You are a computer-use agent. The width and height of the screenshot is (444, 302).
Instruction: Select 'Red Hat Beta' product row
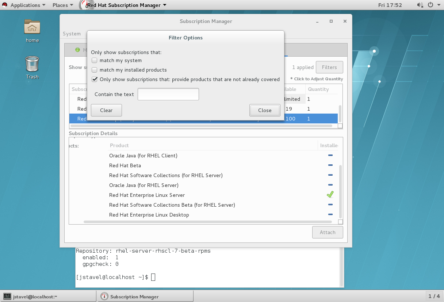click(223, 165)
